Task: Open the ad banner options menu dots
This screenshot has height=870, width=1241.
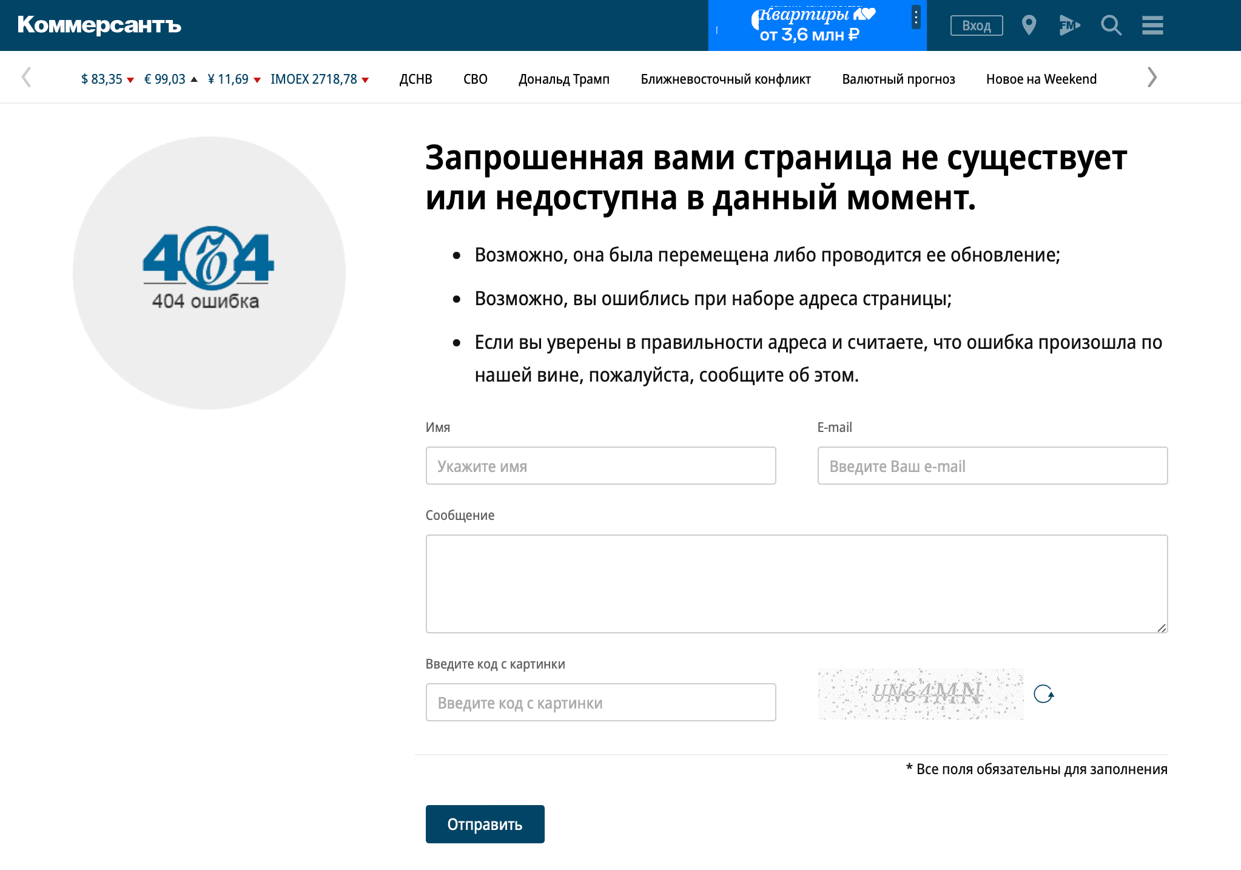Action: click(916, 17)
